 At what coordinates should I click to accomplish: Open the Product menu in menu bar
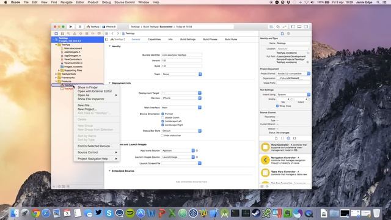93,2
